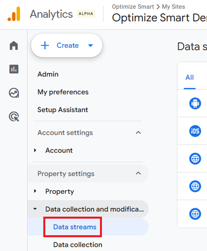The width and height of the screenshot is (207, 251).
Task: Click the Optimize Smart breadcrumb
Action: click(x=133, y=7)
